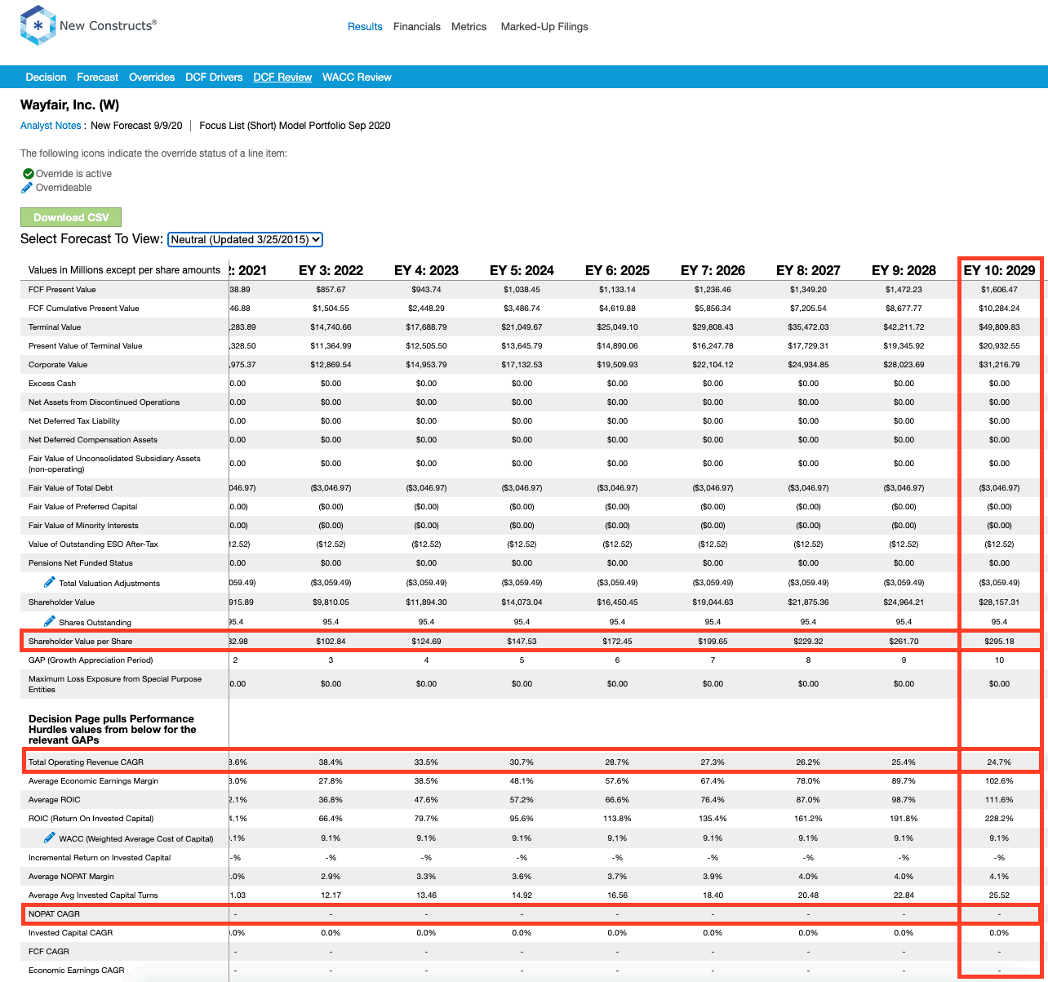Click the EY 3: 2022 column header
The width and height of the screenshot is (1048, 982).
click(331, 270)
